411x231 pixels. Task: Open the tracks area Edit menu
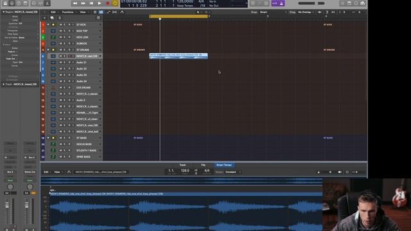pyautogui.click(x=53, y=12)
